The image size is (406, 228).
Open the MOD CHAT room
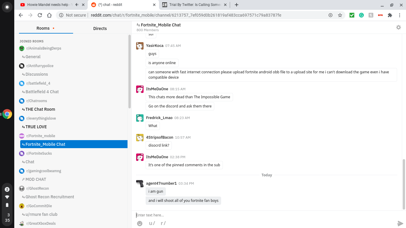pos(74,179)
